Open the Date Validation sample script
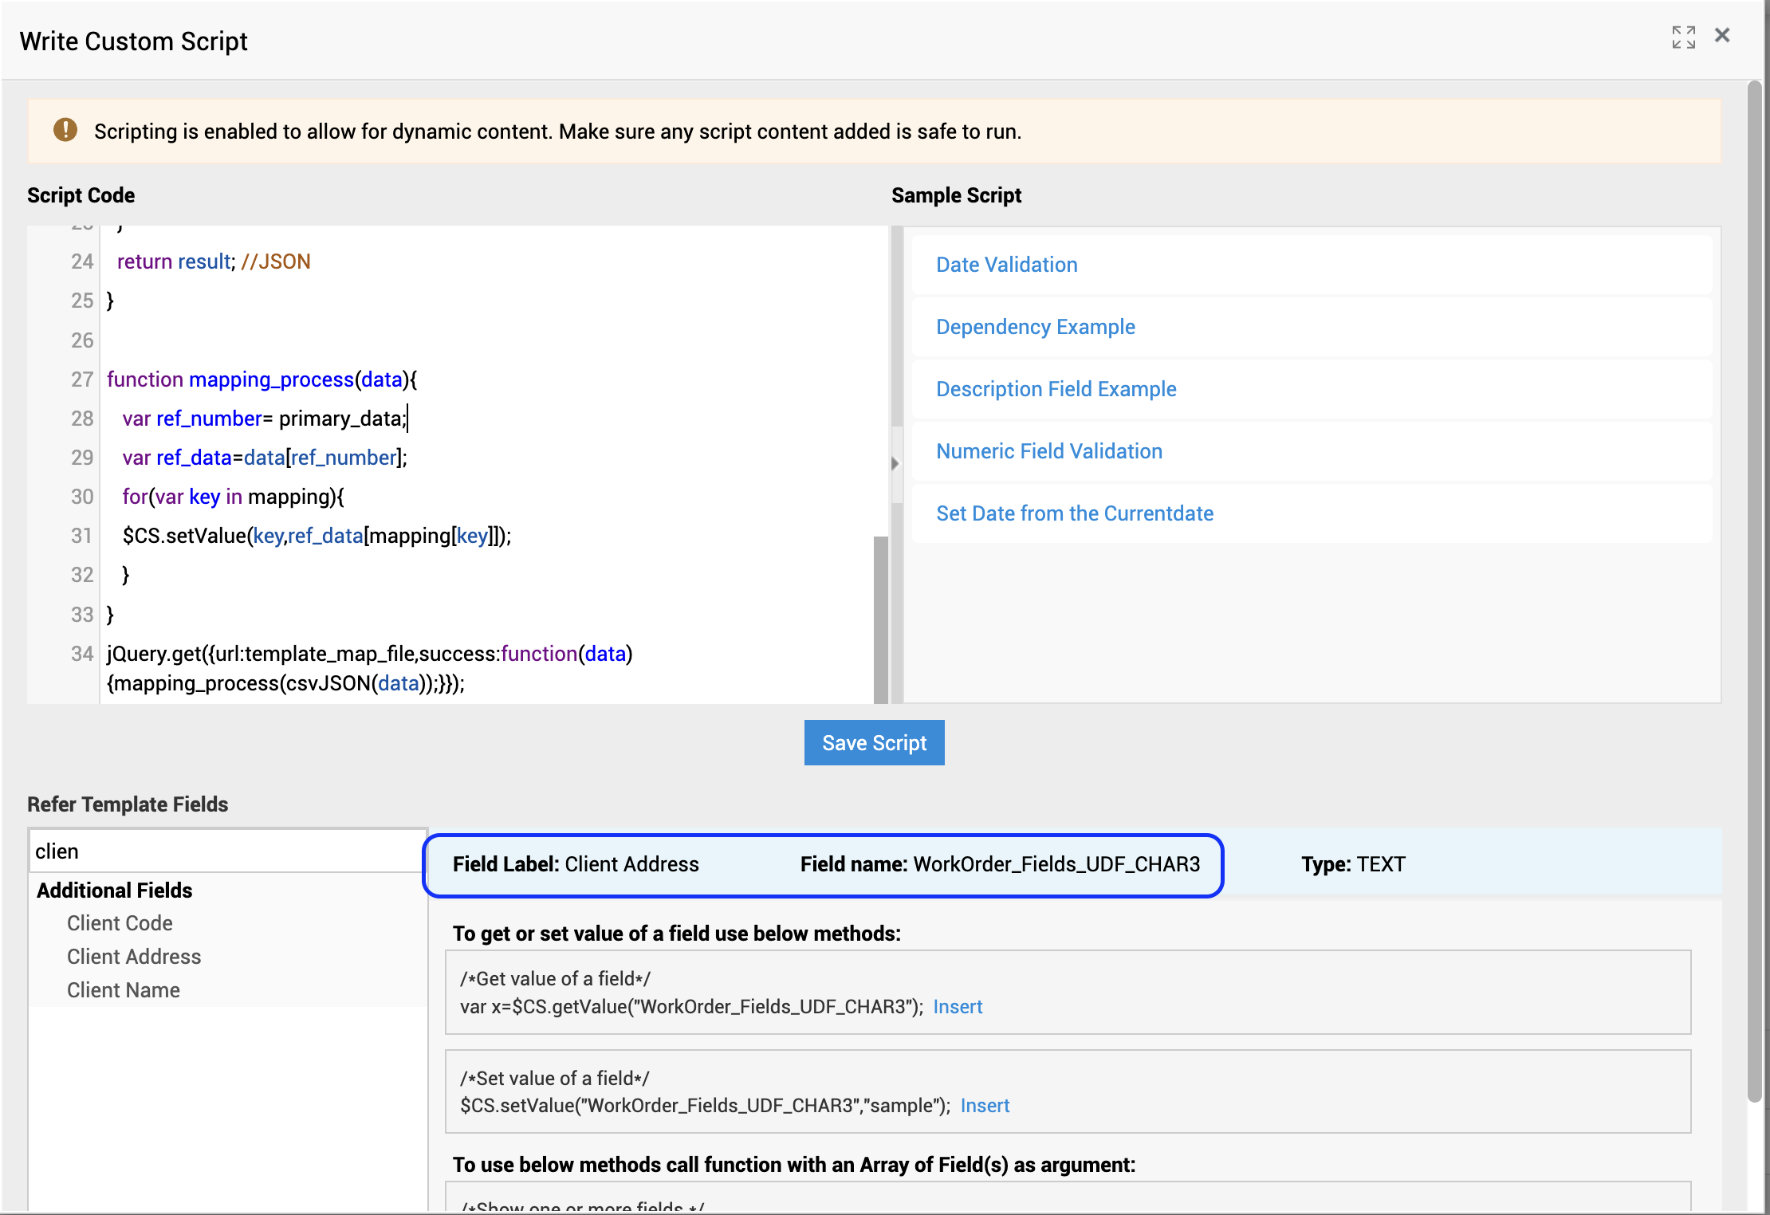 tap(1006, 265)
